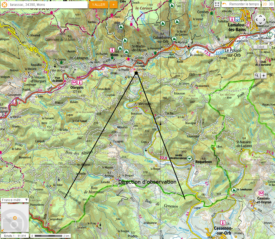Select the zoom box magnifier tool
This screenshot has height=239, width=275.
[x=257, y=75]
